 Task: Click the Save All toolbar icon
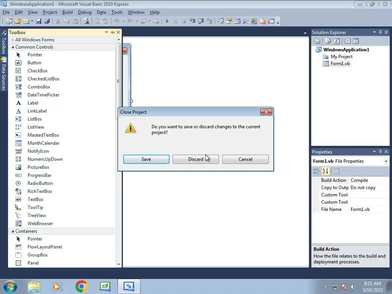click(x=47, y=21)
